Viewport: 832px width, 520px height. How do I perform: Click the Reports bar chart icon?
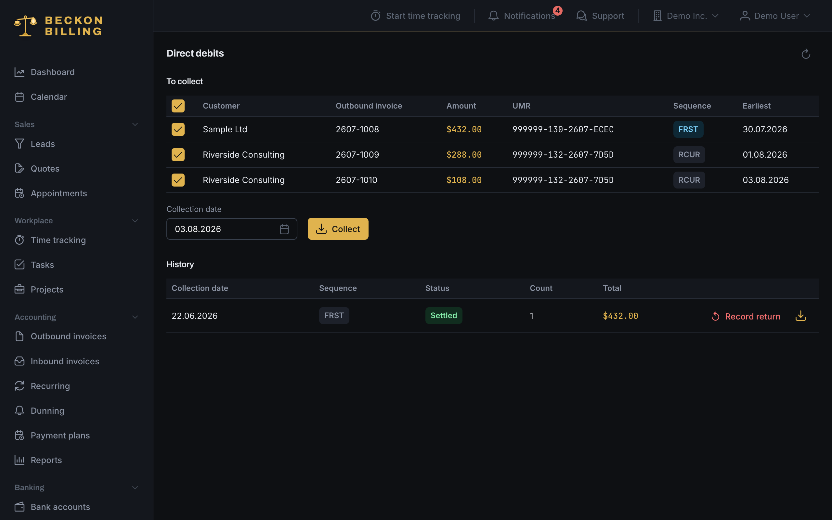point(19,460)
